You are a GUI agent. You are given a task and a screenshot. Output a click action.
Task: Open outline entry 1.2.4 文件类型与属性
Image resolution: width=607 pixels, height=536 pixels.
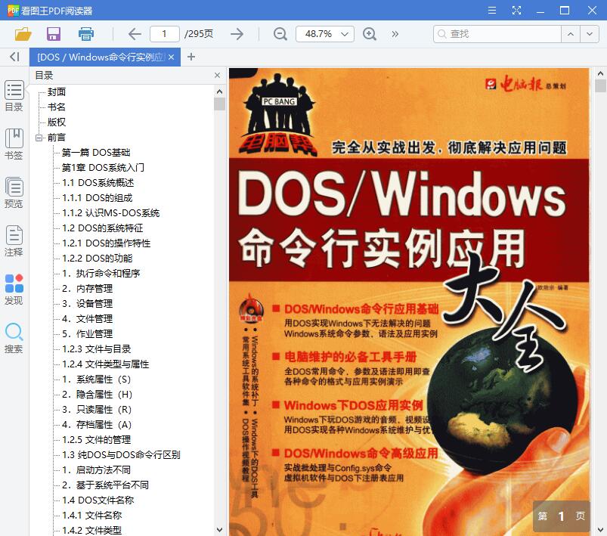(x=106, y=364)
